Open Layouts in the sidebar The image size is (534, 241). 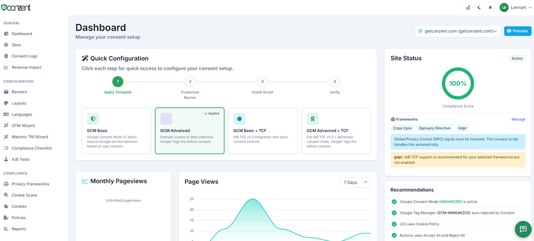point(19,103)
